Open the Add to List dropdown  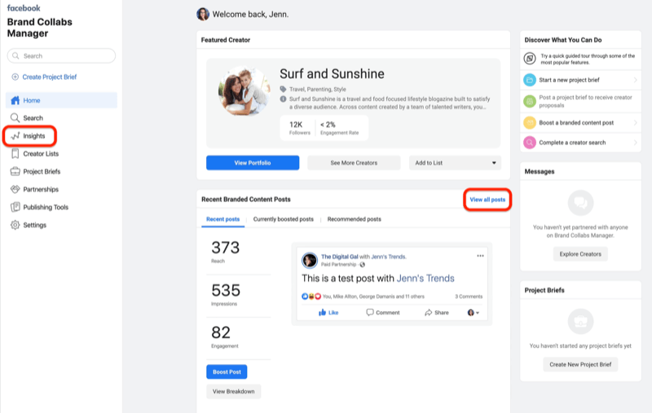[x=455, y=163]
